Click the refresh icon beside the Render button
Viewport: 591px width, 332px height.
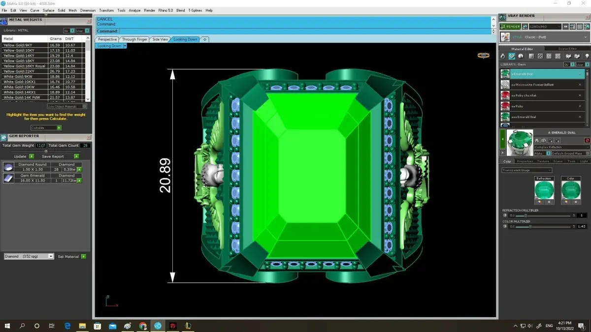coord(525,27)
